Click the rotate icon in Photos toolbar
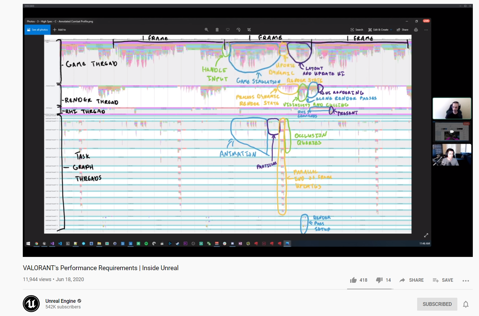Screen dimensions: 479x316 coord(238,30)
